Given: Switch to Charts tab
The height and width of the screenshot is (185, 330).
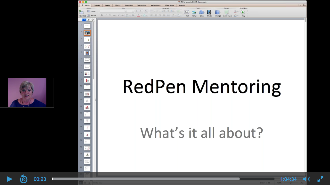Looking at the screenshot, I should (x=118, y=5).
